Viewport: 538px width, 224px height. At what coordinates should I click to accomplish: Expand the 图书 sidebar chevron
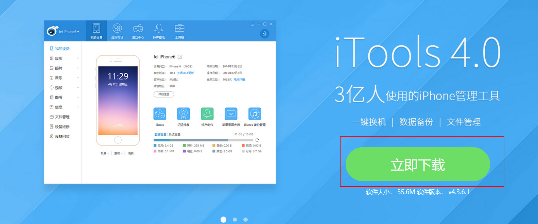tap(78, 97)
